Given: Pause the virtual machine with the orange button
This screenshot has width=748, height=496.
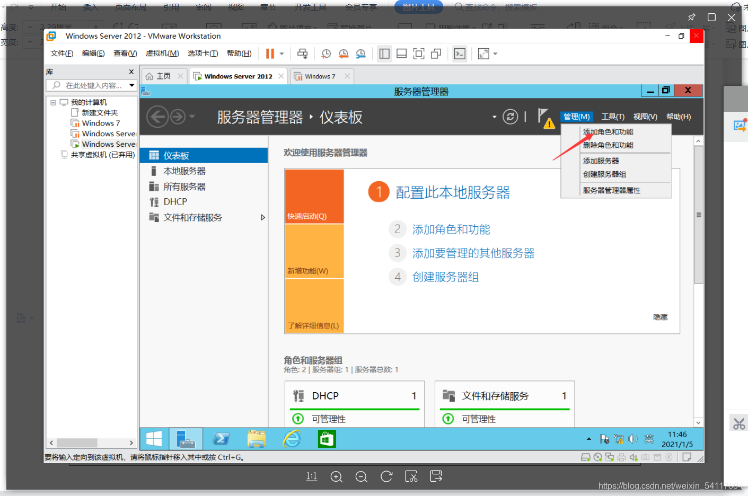Looking at the screenshot, I should [x=270, y=54].
